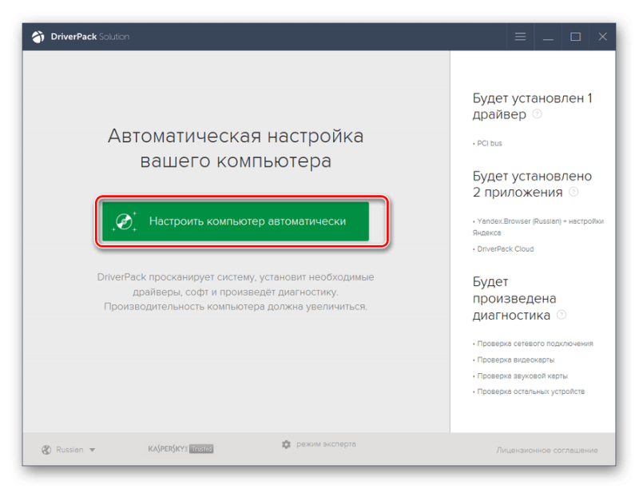
Task: Click "Проверка остальных устройств" item
Action: (529, 392)
